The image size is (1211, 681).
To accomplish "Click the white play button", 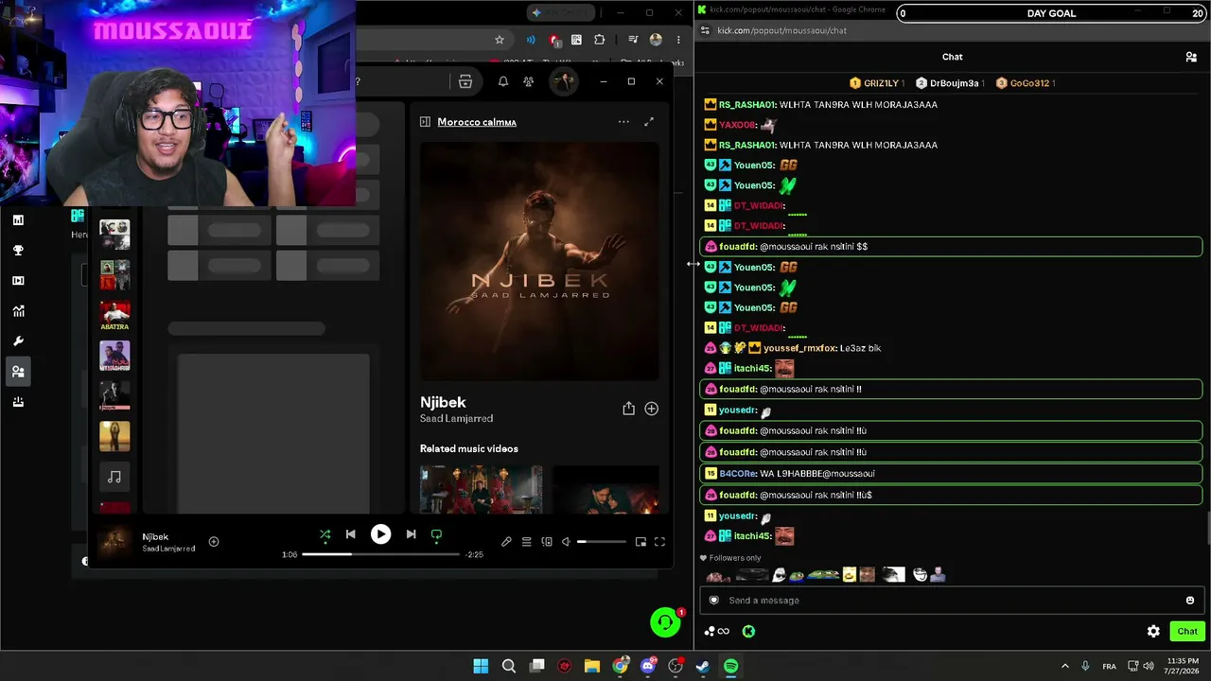I will point(380,534).
